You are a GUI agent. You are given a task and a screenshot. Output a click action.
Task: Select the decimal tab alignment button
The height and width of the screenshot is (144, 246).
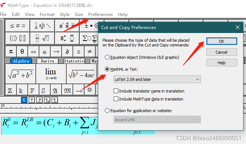point(55,100)
